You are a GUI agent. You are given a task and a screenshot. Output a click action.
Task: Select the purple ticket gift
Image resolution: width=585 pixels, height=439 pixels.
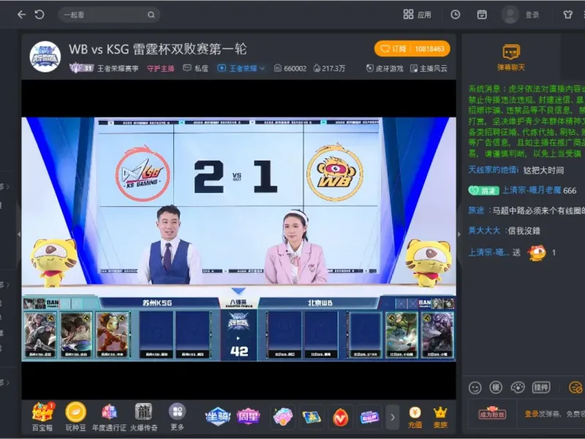click(369, 416)
